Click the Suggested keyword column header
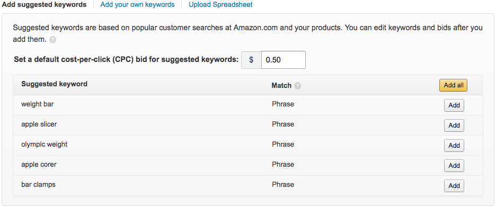Image resolution: width=496 pixels, height=207 pixels. (55, 84)
